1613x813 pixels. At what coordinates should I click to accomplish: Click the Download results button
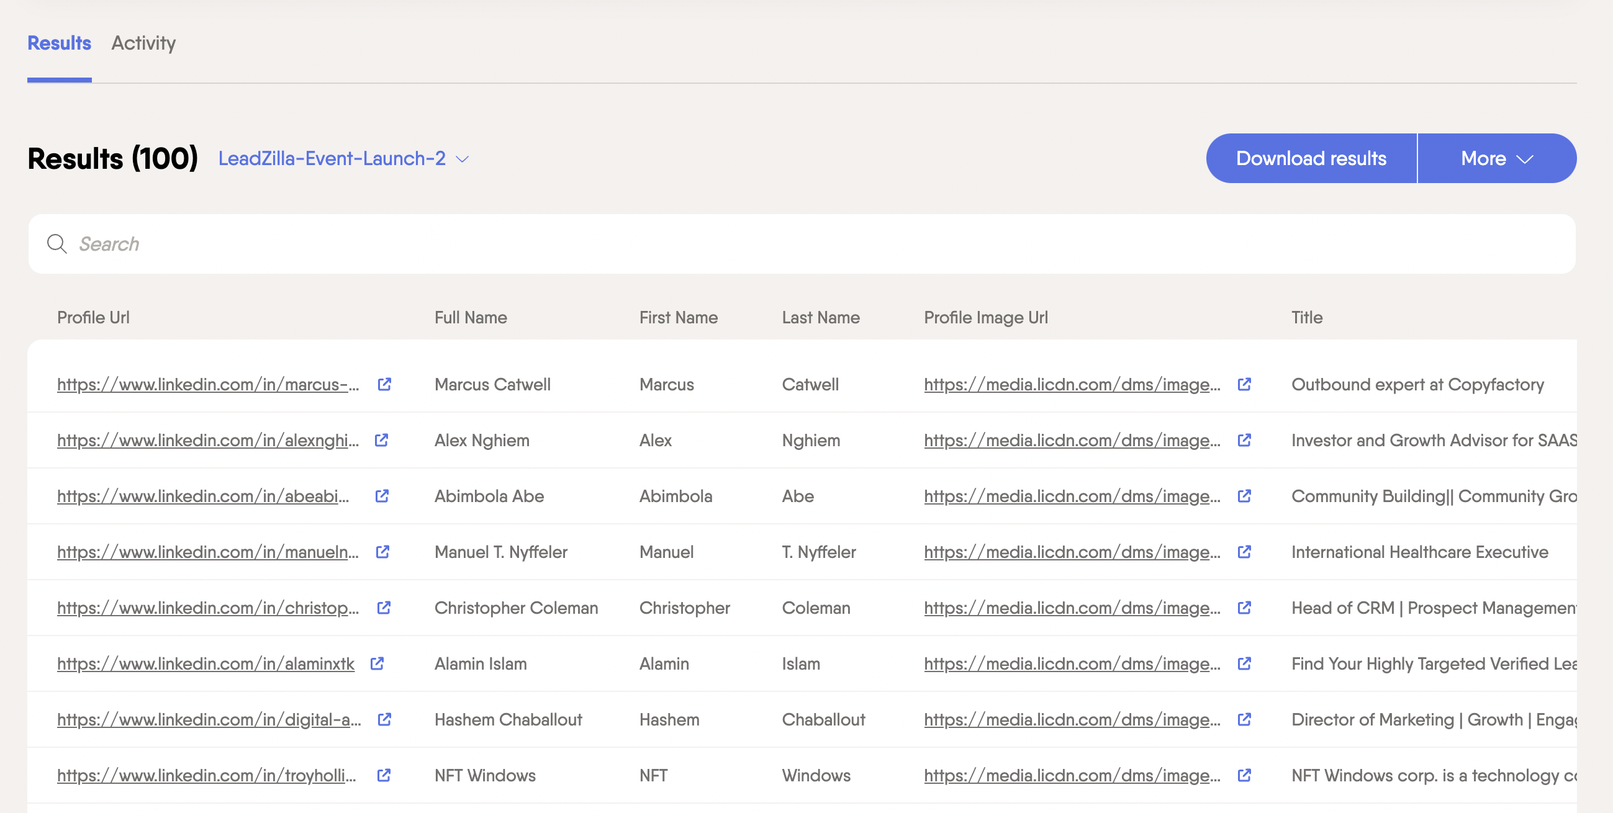coord(1311,158)
